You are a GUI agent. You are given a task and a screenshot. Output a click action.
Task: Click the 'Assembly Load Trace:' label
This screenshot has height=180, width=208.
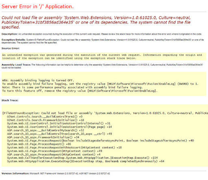(16, 65)
